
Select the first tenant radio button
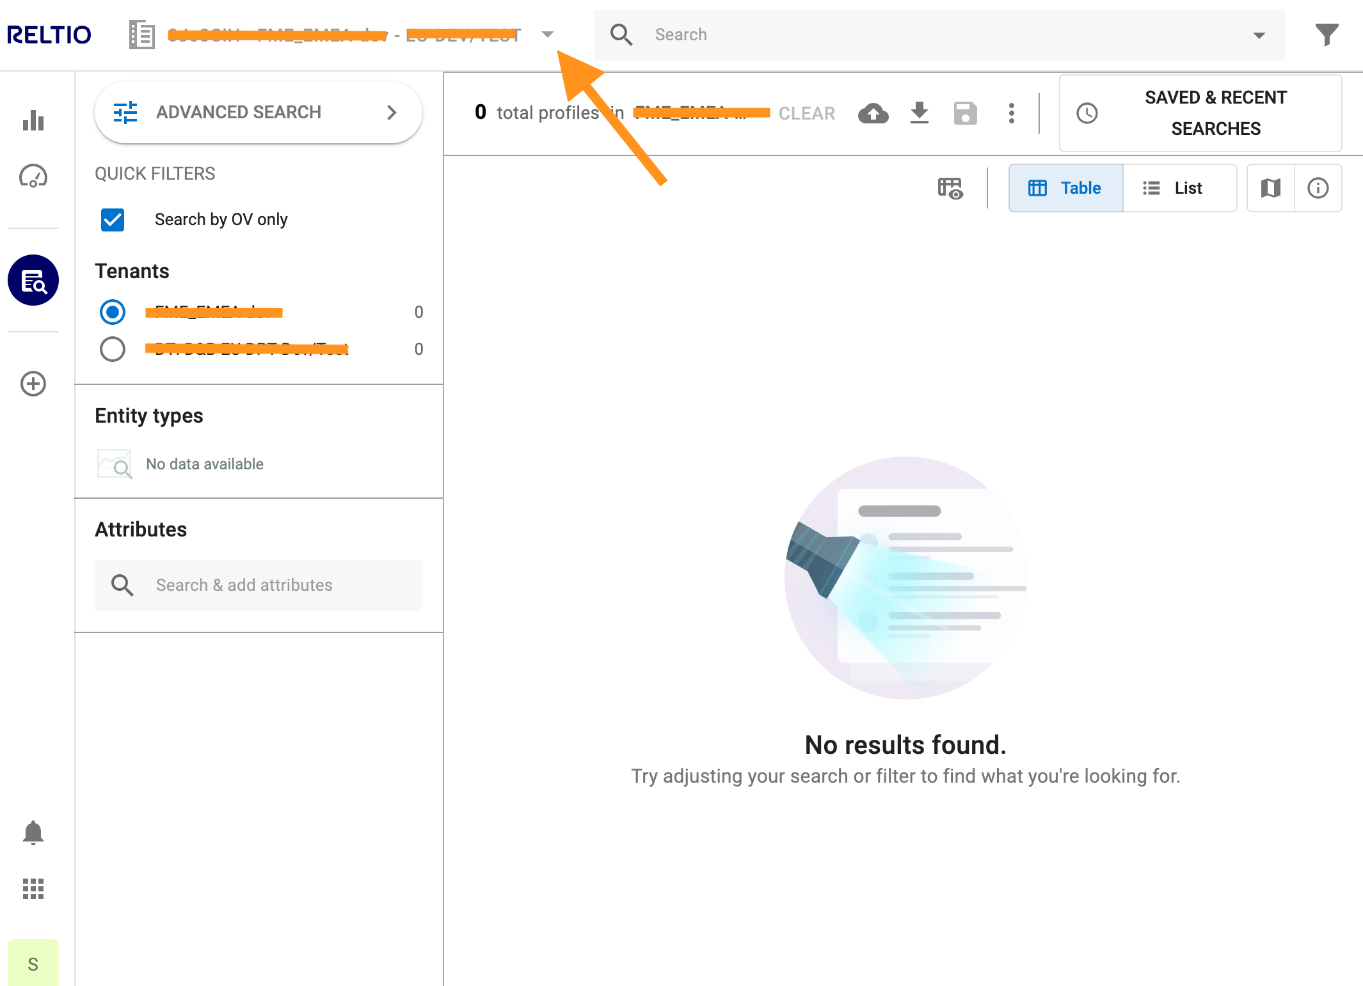[x=113, y=312]
